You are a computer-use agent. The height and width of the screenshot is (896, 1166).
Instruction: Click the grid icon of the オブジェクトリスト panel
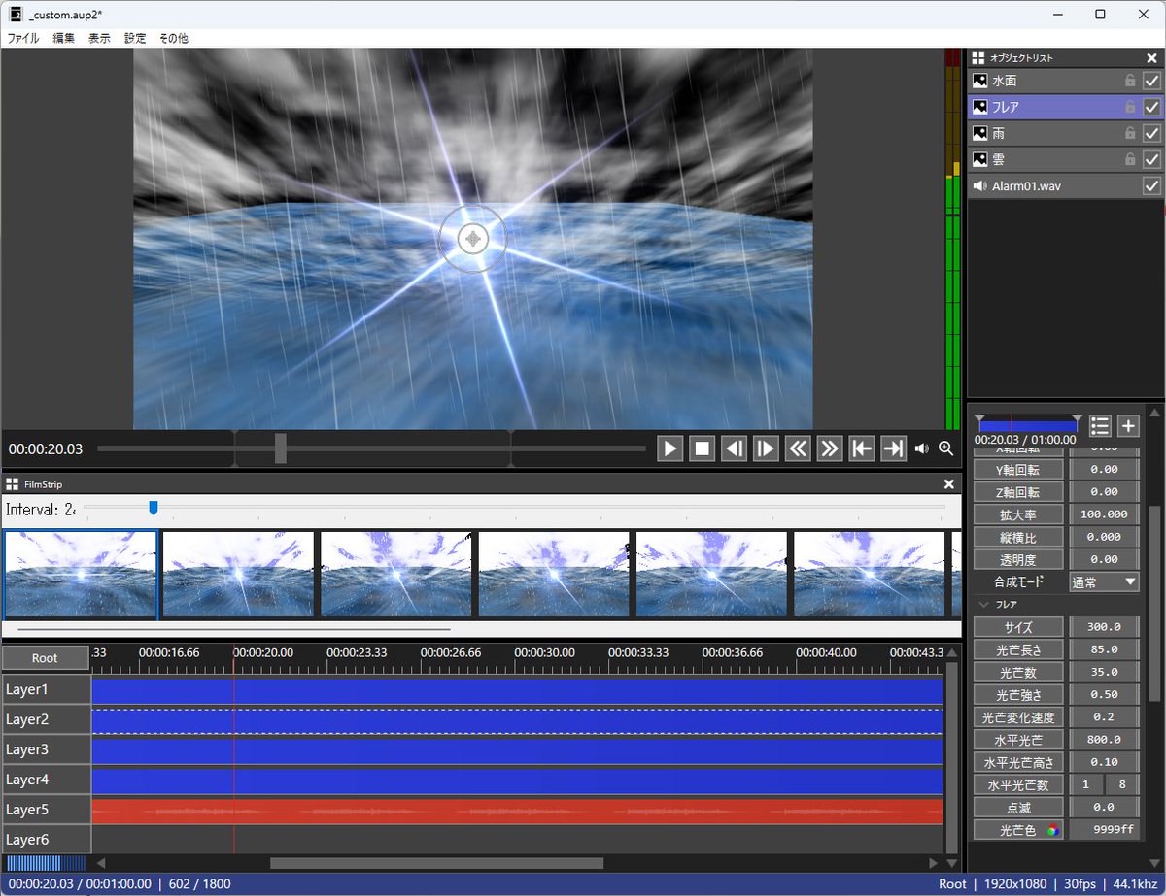coord(978,58)
